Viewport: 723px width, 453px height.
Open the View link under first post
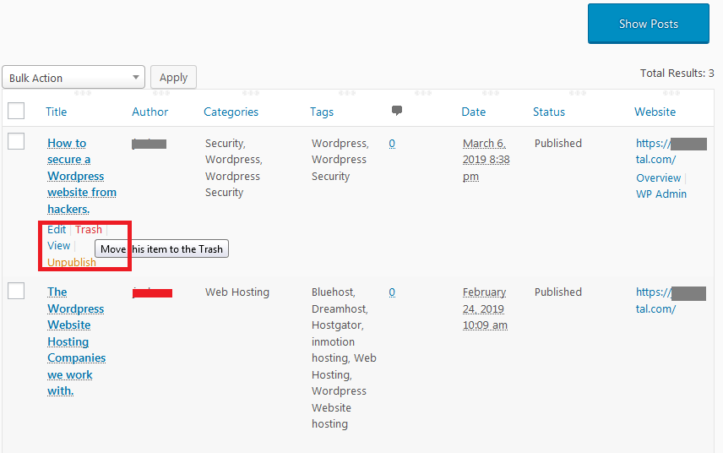point(58,246)
